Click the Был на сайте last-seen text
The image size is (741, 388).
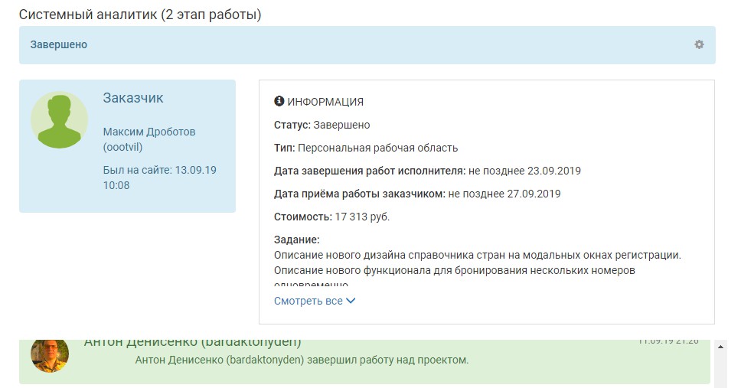tap(159, 178)
